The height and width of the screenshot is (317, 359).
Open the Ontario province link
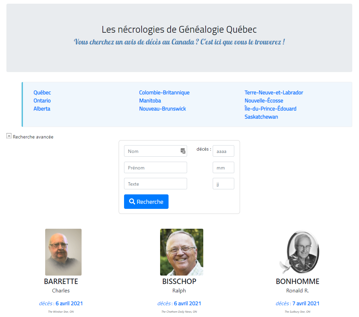point(42,100)
